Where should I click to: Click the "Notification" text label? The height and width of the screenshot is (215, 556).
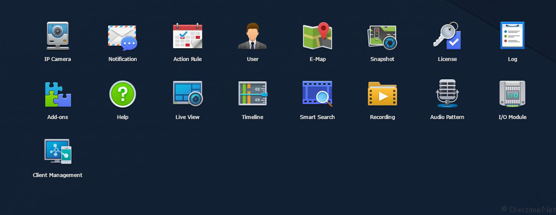[x=123, y=60]
